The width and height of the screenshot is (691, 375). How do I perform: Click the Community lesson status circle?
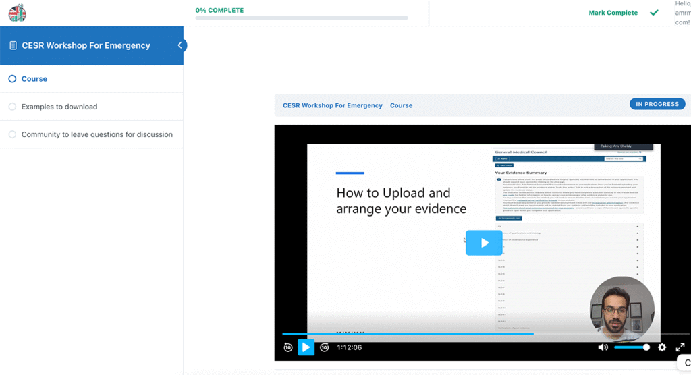(12, 134)
